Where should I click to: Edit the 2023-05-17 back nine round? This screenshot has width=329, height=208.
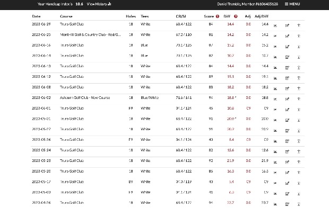pos(287,183)
